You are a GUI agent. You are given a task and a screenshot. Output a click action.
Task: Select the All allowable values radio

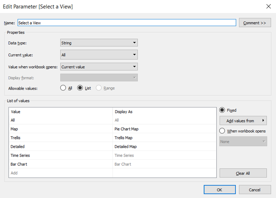coord(63,88)
